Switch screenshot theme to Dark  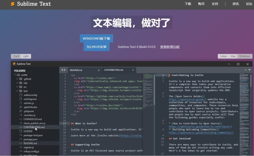(16, 56)
